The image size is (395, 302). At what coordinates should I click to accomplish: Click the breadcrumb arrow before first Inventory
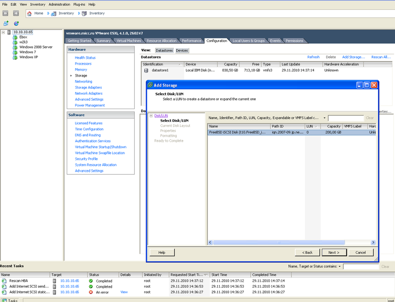point(48,14)
